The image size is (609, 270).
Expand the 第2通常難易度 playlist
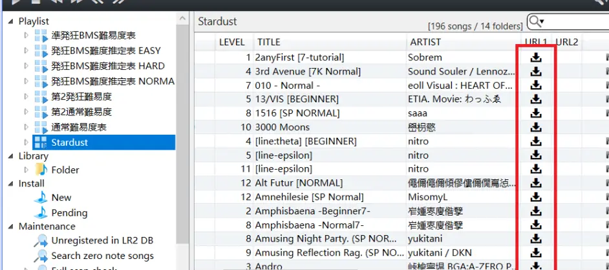(26, 112)
